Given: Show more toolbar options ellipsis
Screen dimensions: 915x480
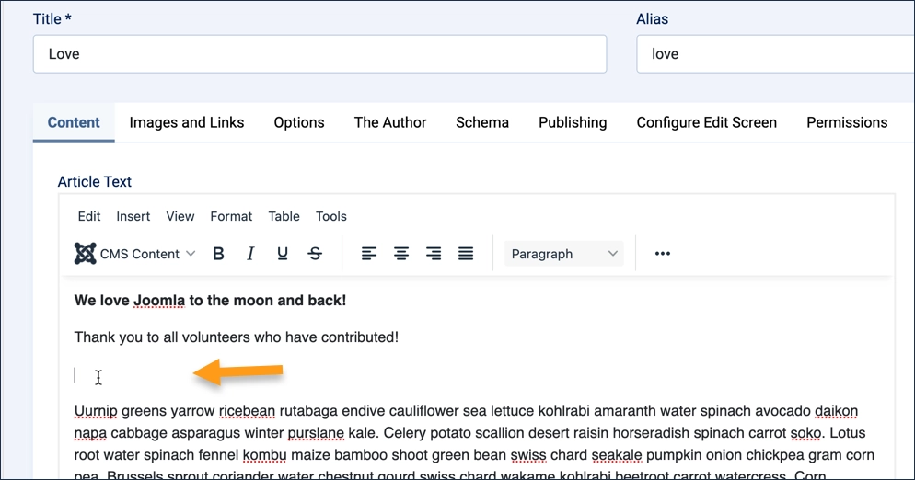Looking at the screenshot, I should click(x=663, y=254).
